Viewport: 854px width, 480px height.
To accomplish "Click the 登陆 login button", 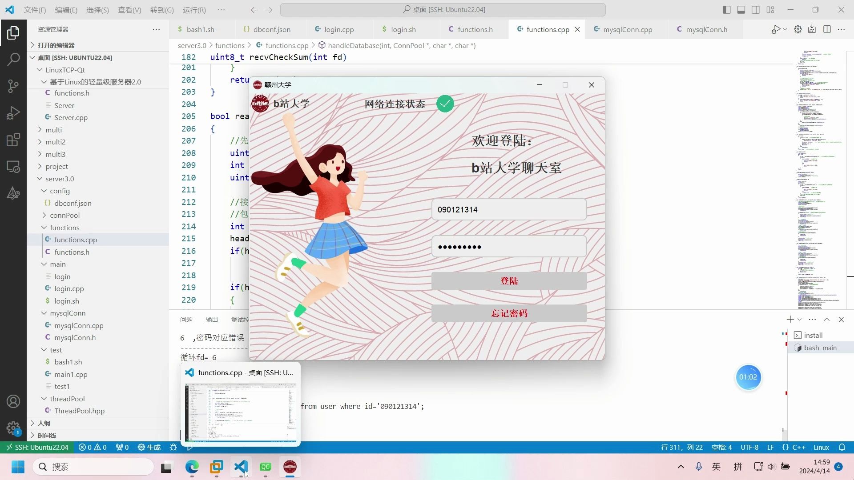I will (509, 281).
